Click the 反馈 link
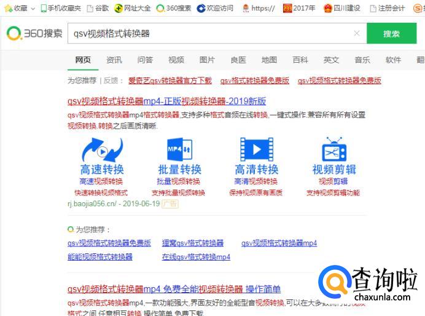Screen dimensions: 425x316 pyautogui.click(x=111, y=81)
